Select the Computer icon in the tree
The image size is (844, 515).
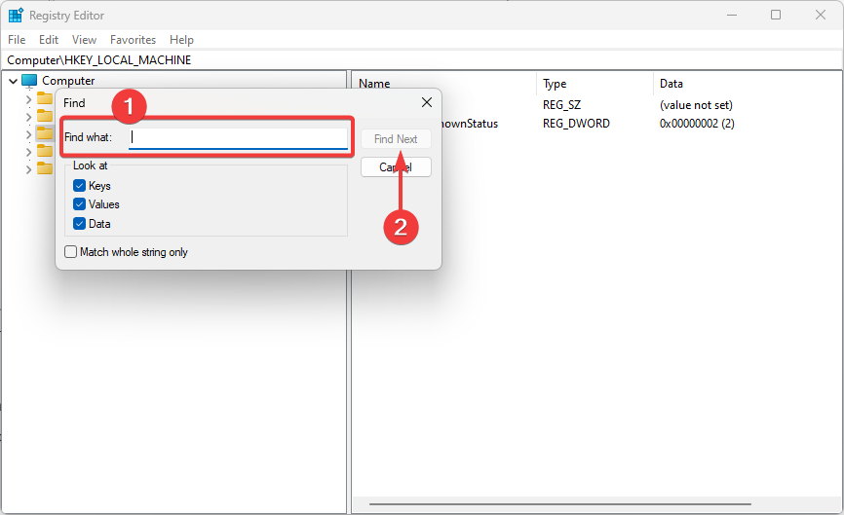click(x=29, y=81)
